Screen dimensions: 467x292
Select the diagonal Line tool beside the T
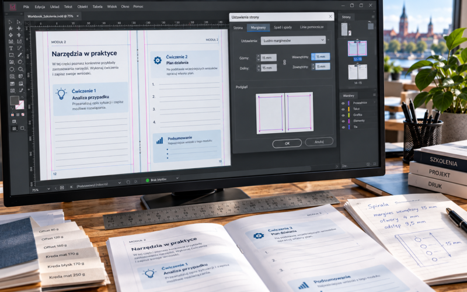tap(19, 48)
